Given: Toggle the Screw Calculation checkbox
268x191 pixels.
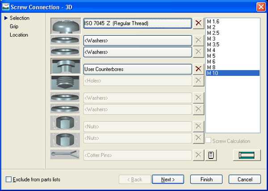Looking at the screenshot, I should pyautogui.click(x=209, y=141).
